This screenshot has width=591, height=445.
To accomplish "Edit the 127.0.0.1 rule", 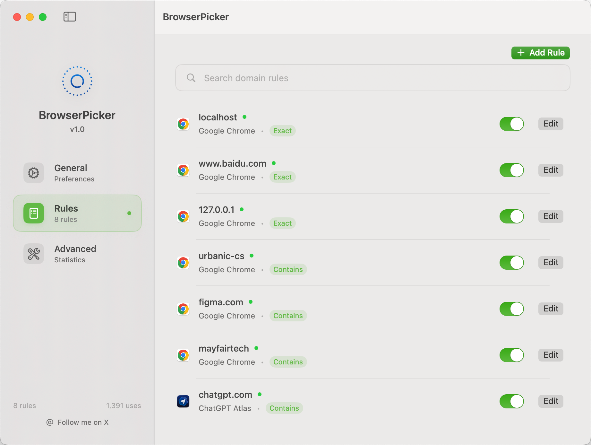I will tap(551, 216).
